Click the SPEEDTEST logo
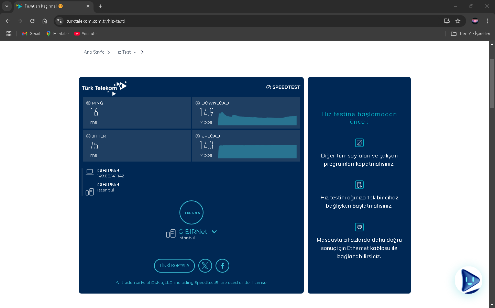The image size is (495, 308). [x=283, y=87]
